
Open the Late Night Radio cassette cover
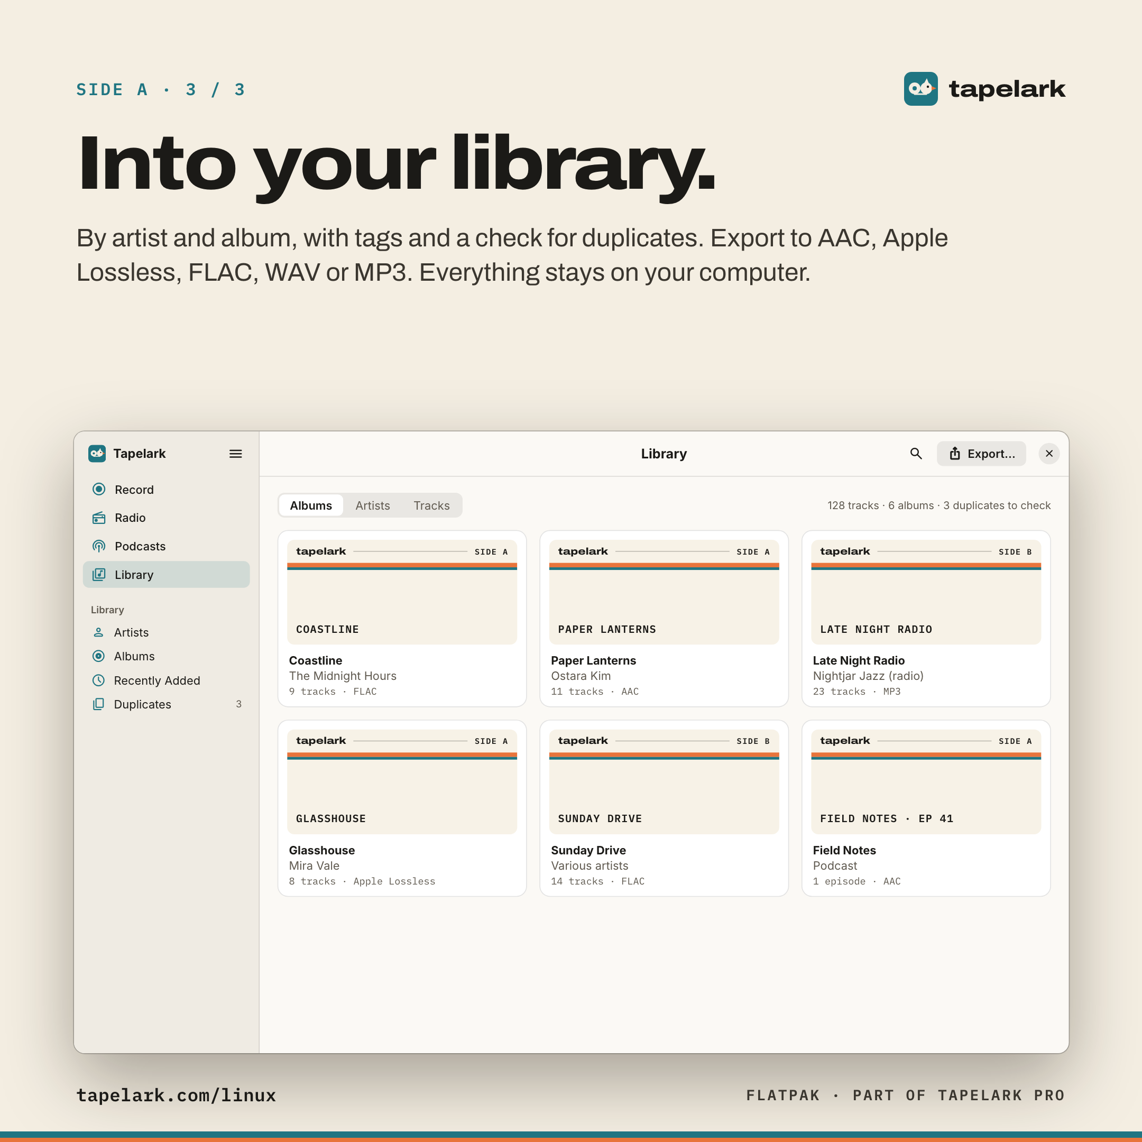pos(926,592)
